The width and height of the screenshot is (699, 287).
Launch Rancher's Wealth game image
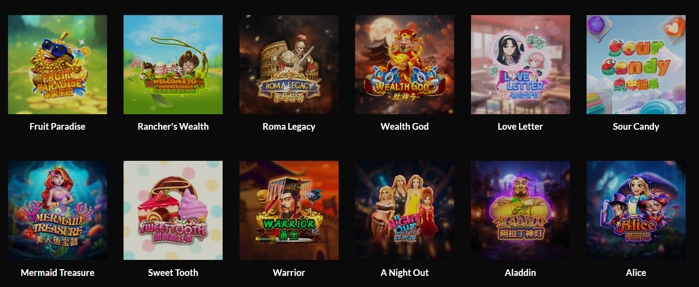pos(173,64)
